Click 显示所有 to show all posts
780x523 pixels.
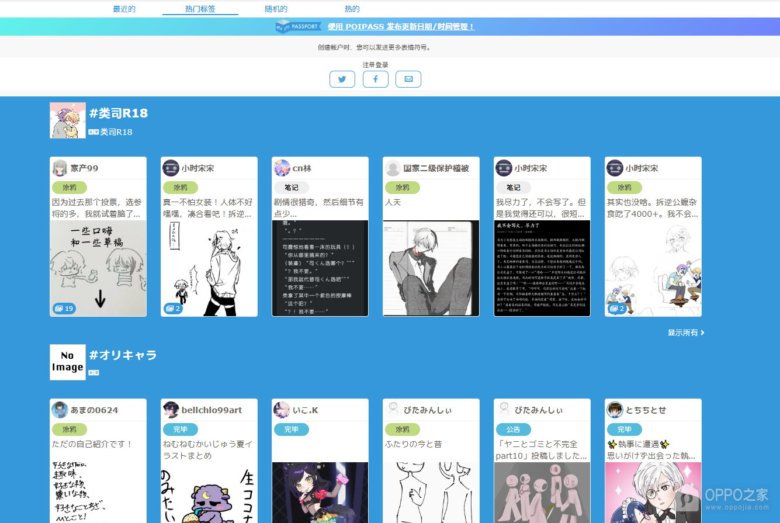coord(686,332)
